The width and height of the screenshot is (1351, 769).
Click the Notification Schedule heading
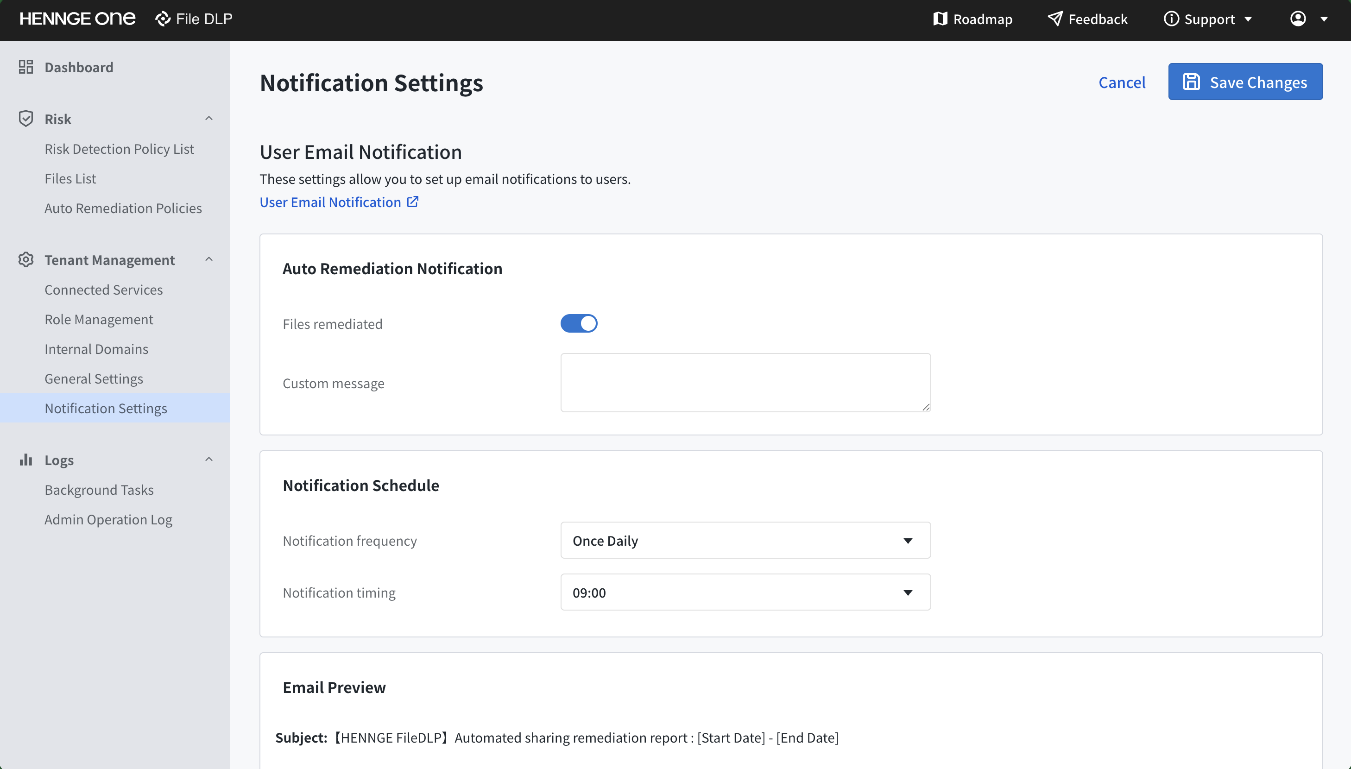[x=361, y=485]
